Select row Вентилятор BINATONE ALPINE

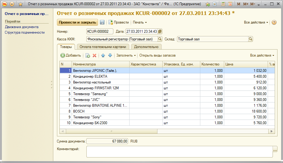tap(167, 106)
